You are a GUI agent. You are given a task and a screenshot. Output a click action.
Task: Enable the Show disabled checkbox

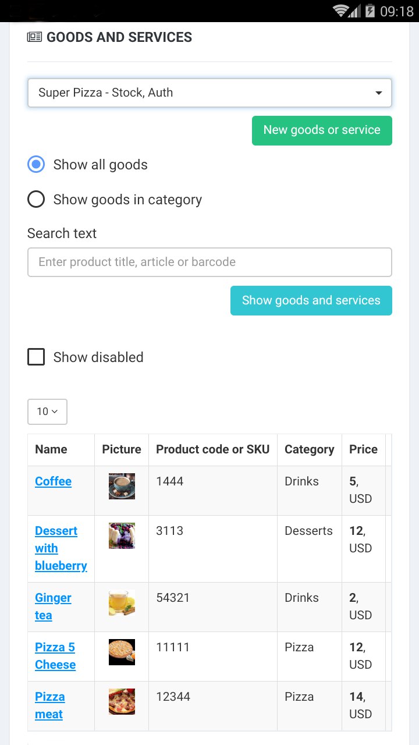coord(36,357)
